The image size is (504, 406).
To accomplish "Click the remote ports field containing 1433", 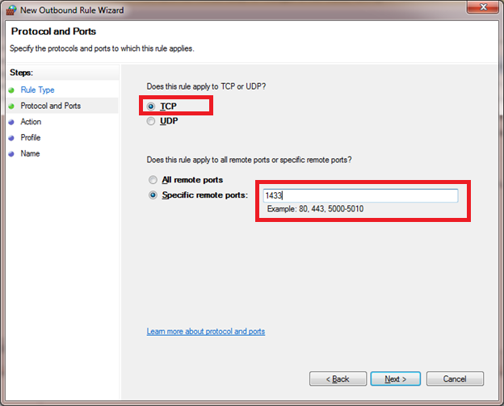I will (359, 195).
